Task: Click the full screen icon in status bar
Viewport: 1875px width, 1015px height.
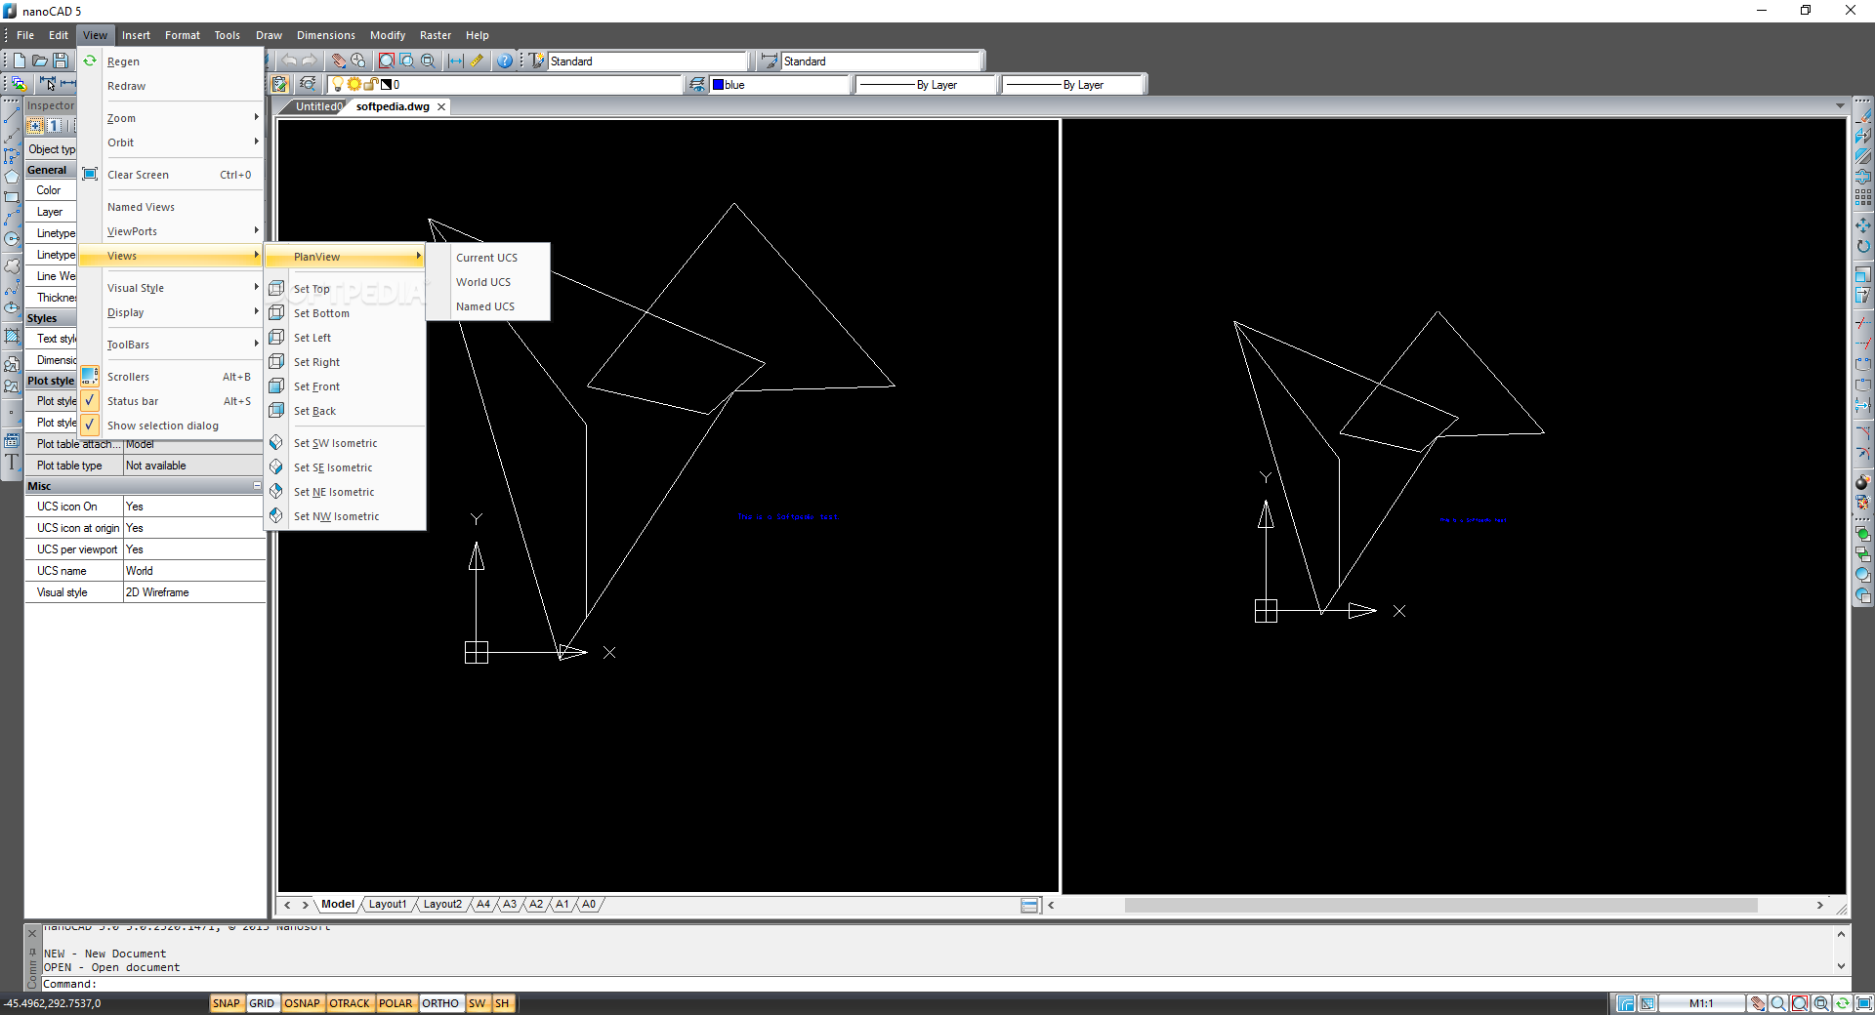Action: pyautogui.click(x=1863, y=1003)
